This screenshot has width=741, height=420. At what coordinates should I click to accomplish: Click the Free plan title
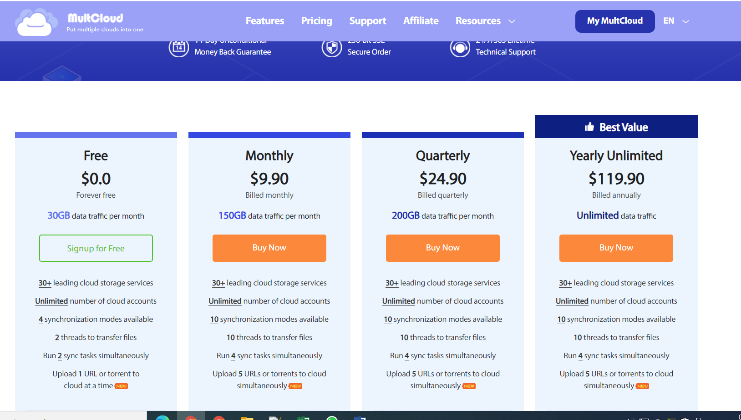tap(96, 156)
